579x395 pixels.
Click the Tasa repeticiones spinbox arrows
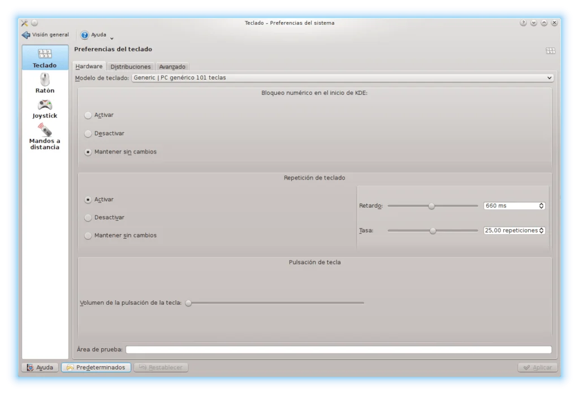coord(541,231)
